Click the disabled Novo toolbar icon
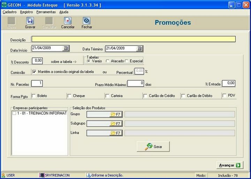The image size is (251, 179). 12,21
